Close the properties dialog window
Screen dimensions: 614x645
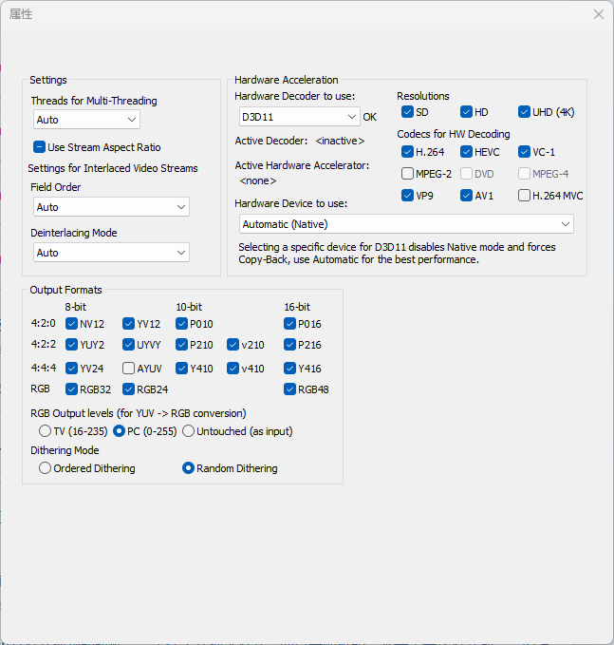[x=598, y=14]
